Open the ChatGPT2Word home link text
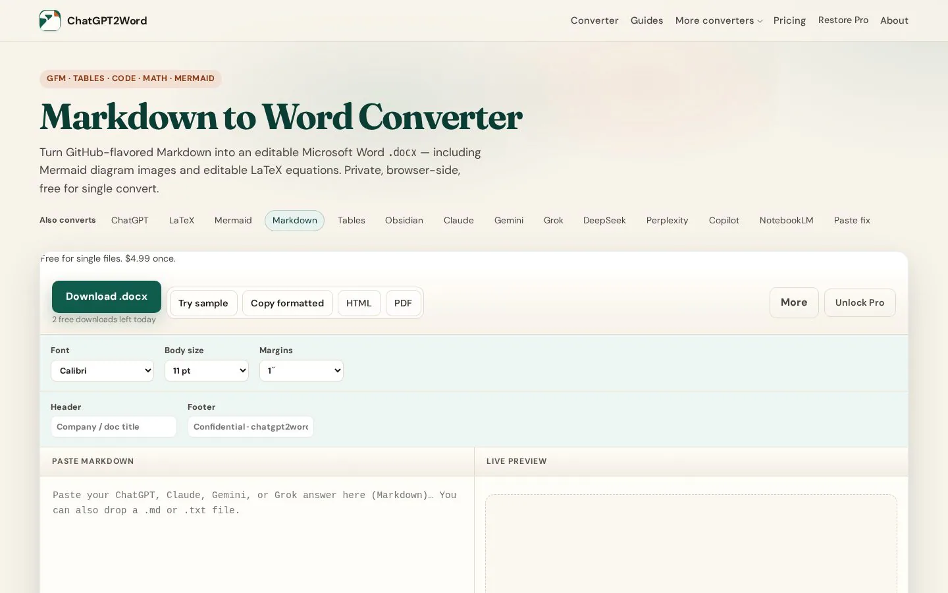This screenshot has height=593, width=948. pyautogui.click(x=107, y=20)
